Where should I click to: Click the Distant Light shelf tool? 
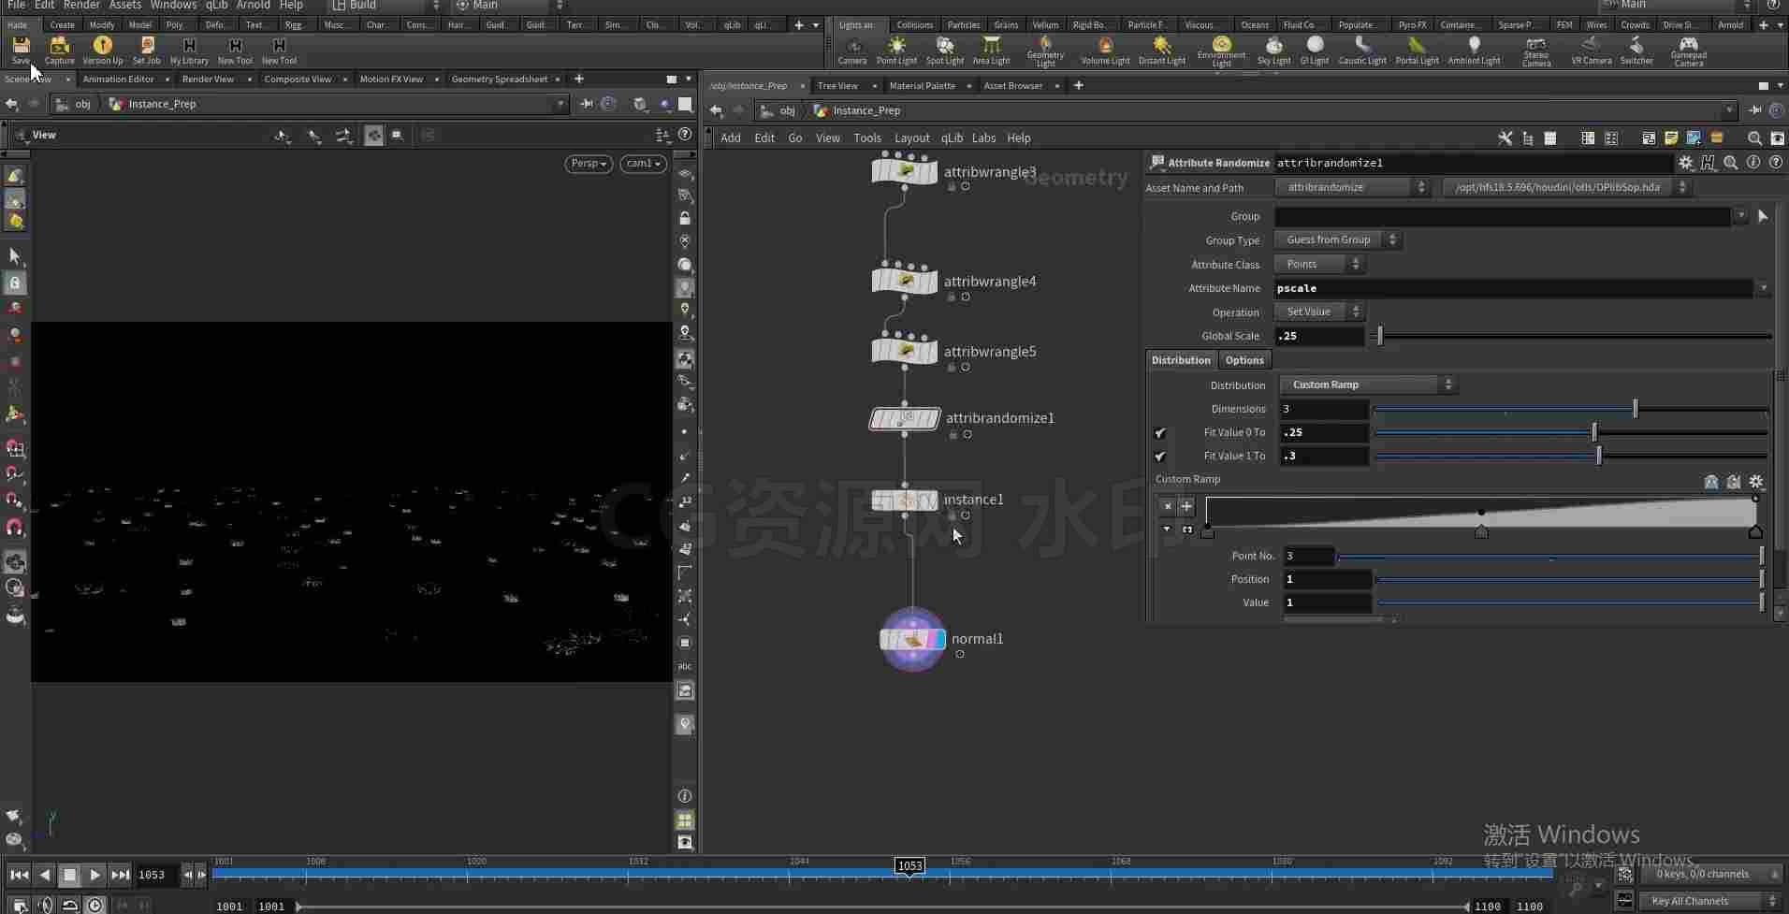pos(1162,51)
